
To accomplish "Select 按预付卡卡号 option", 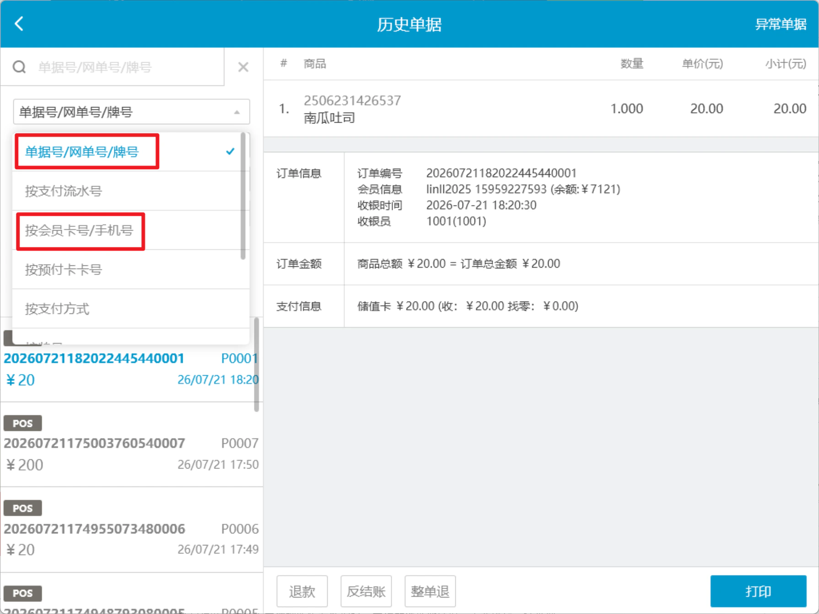I will [x=131, y=269].
